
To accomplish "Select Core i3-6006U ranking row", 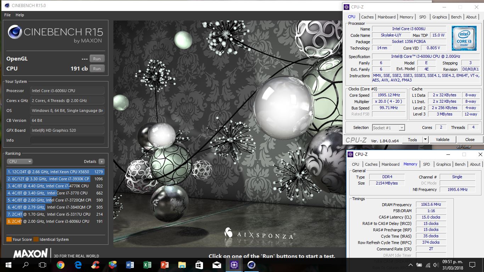I will [56, 221].
